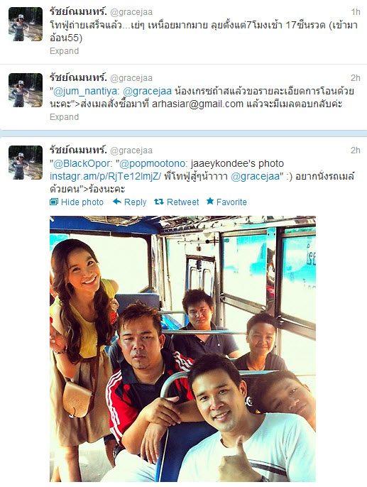Screen dimensions: 367x487
Task: Click the Hide photo icon
Action: (54, 202)
